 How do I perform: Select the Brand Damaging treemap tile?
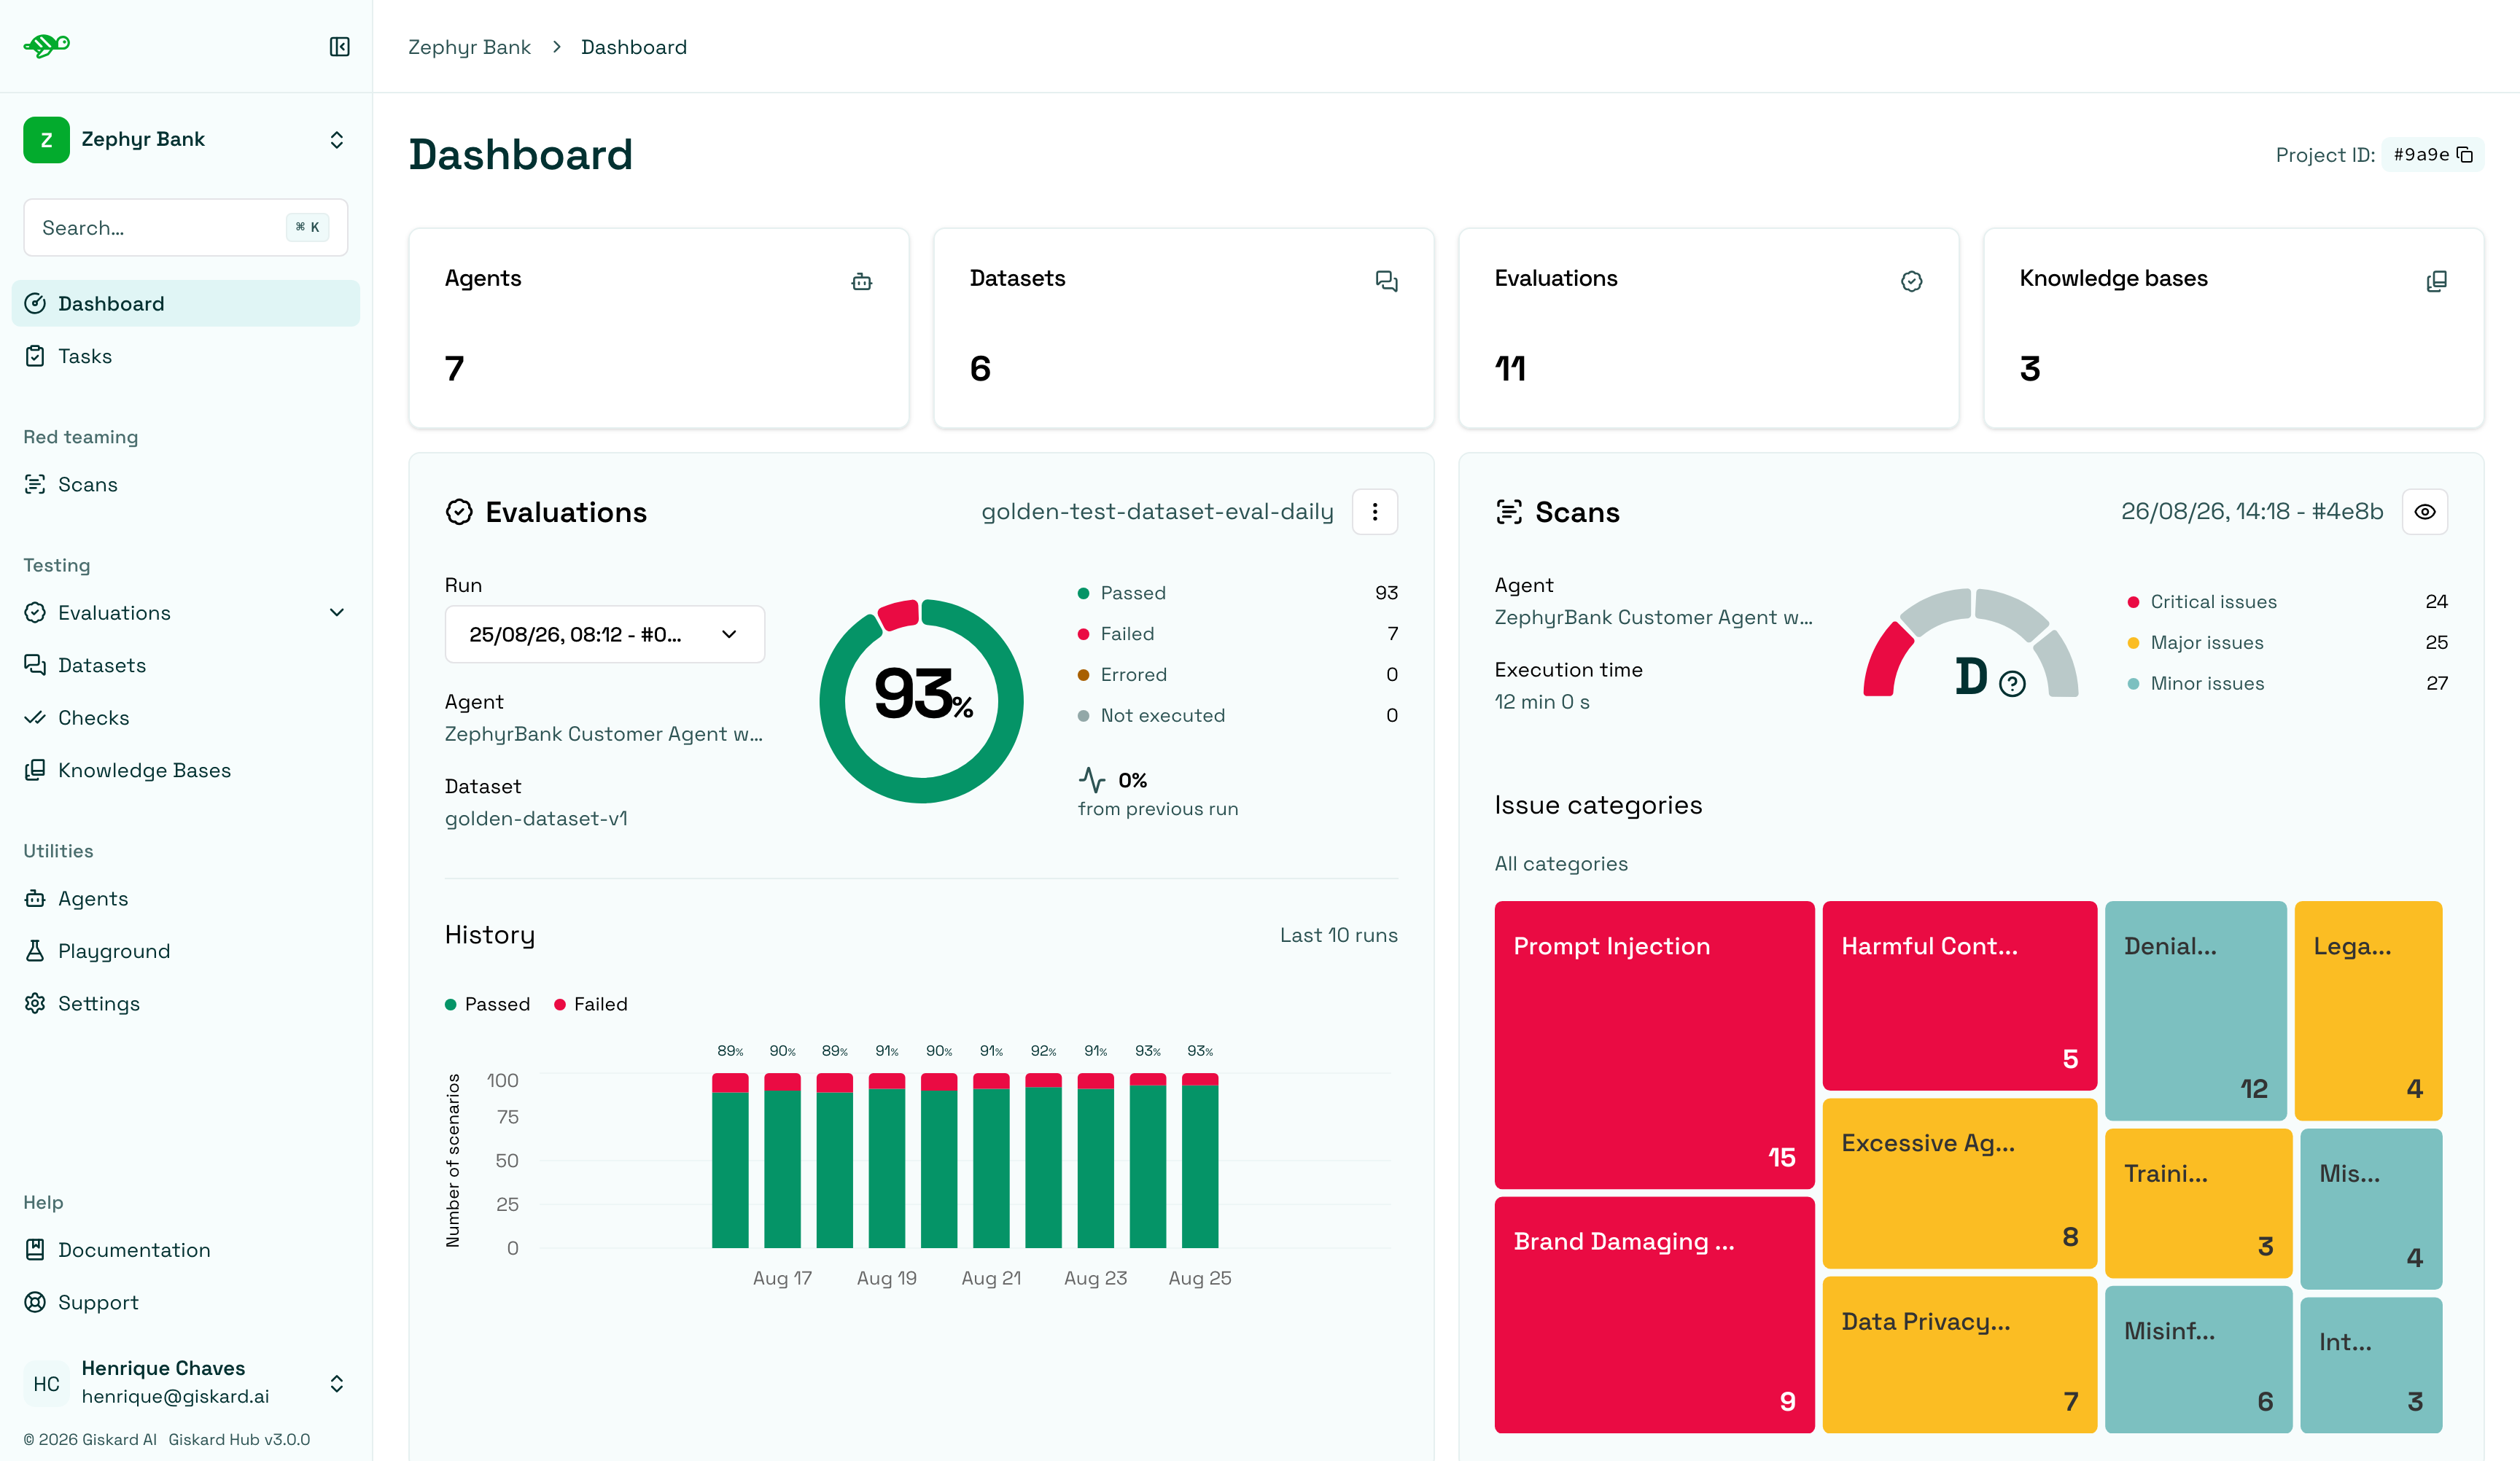(x=1654, y=1314)
